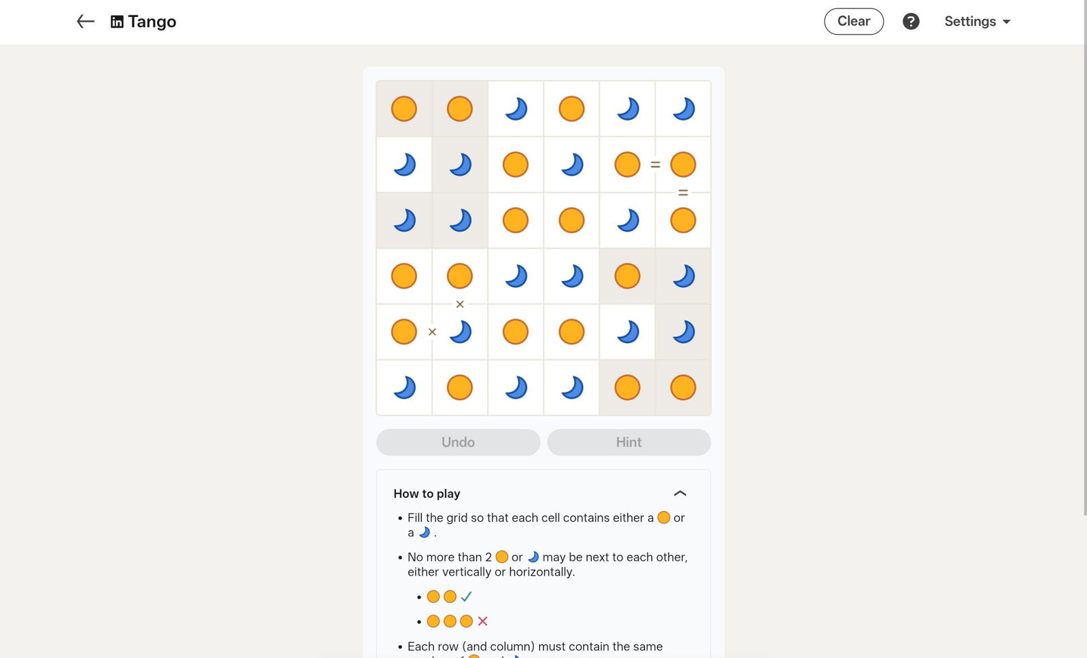Image resolution: width=1087 pixels, height=658 pixels.
Task: Click the How to play heading
Action: (427, 494)
